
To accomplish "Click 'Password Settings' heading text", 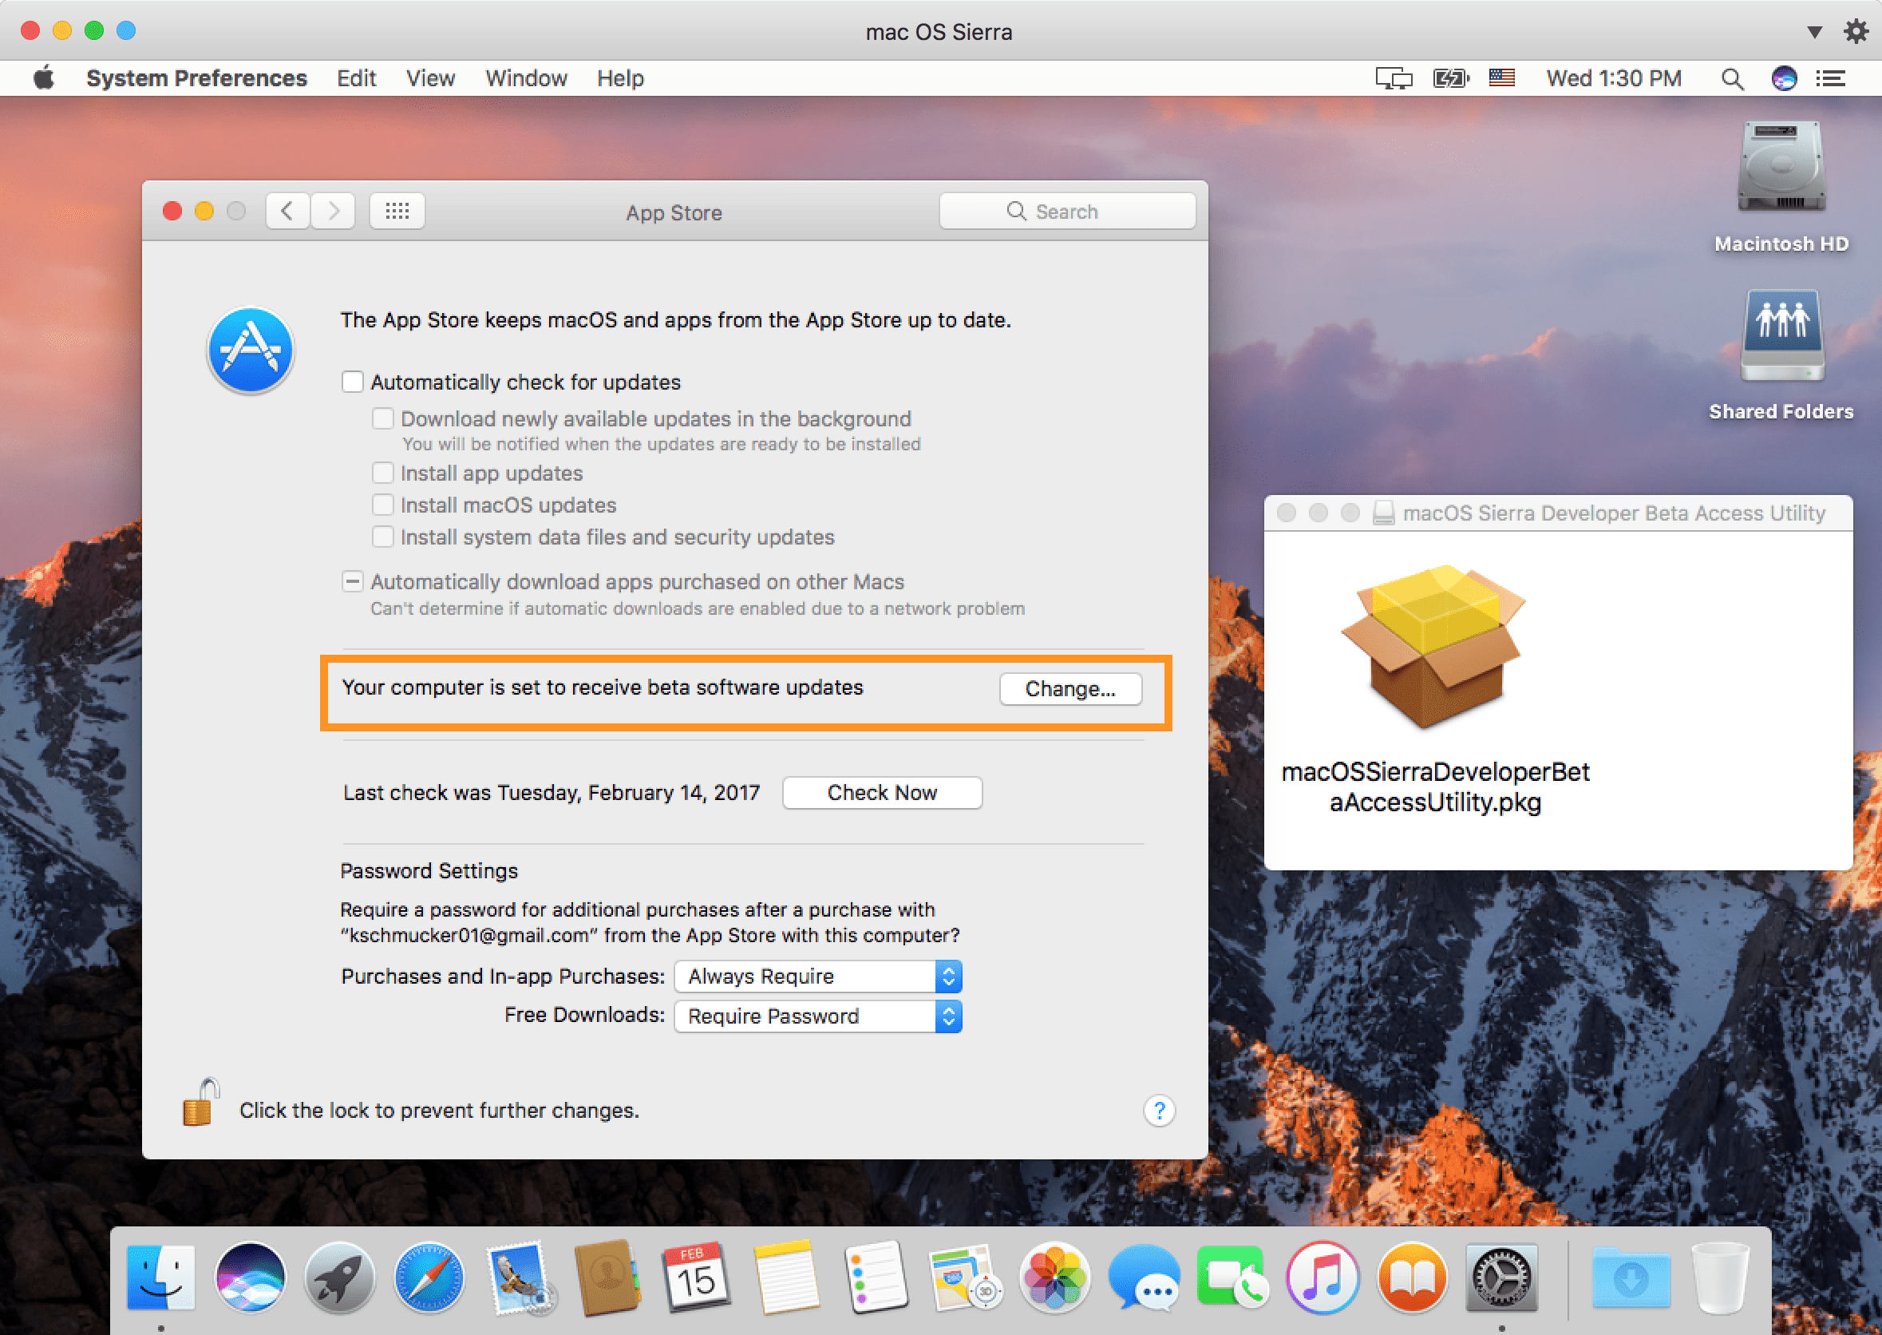I will 429,870.
